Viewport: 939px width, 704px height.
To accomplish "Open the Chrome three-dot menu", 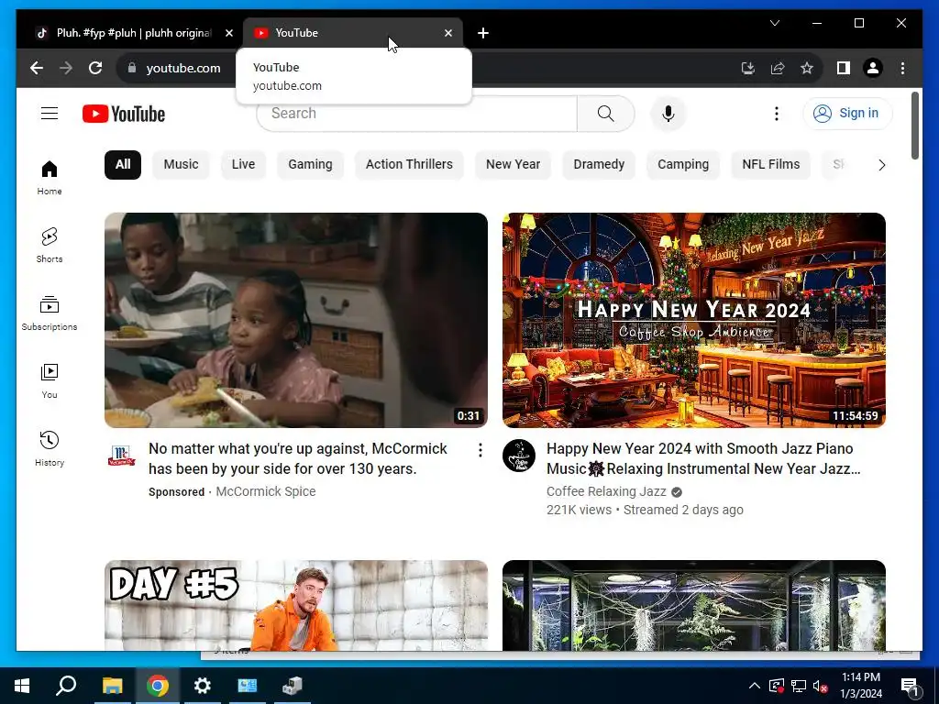I will (902, 68).
